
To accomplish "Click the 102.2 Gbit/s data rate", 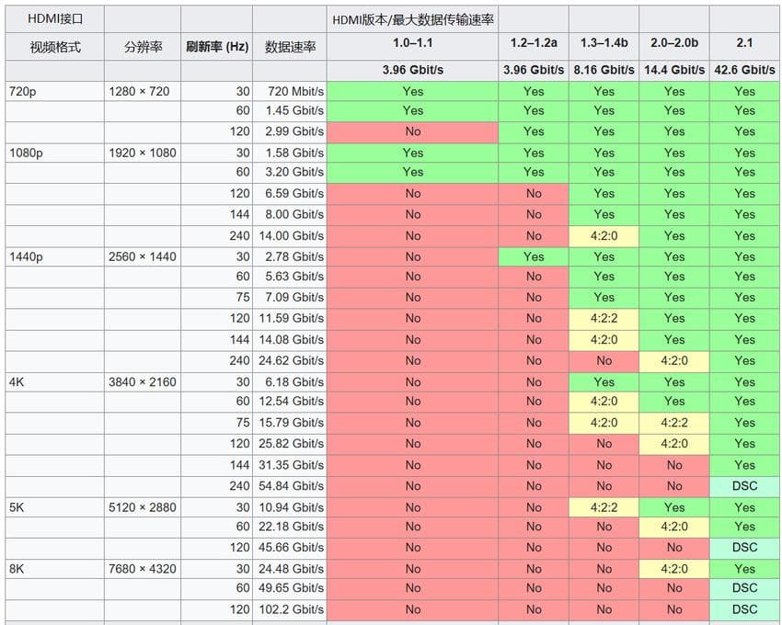I will [x=290, y=609].
